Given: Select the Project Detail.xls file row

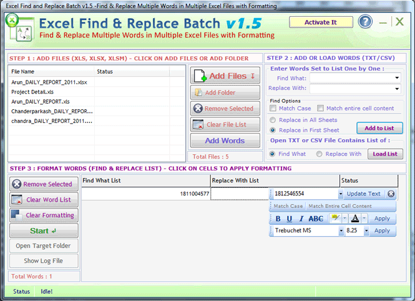Looking at the screenshot, I should pos(97,92).
